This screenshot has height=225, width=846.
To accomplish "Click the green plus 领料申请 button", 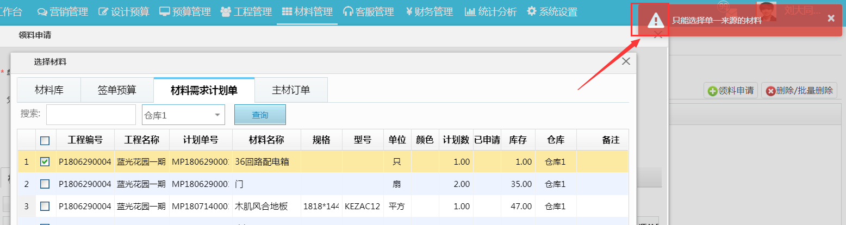I will click(x=731, y=91).
